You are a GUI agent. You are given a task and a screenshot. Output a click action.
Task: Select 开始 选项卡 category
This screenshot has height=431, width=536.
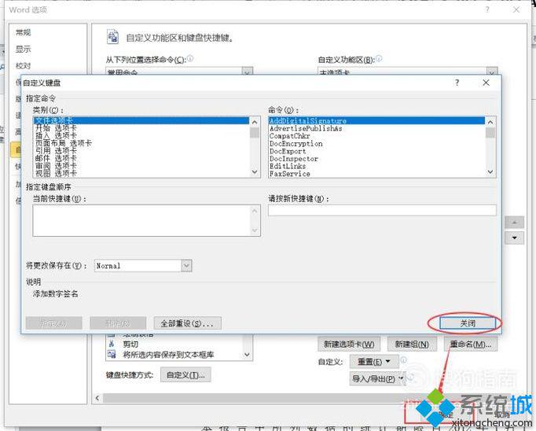[x=141, y=128]
